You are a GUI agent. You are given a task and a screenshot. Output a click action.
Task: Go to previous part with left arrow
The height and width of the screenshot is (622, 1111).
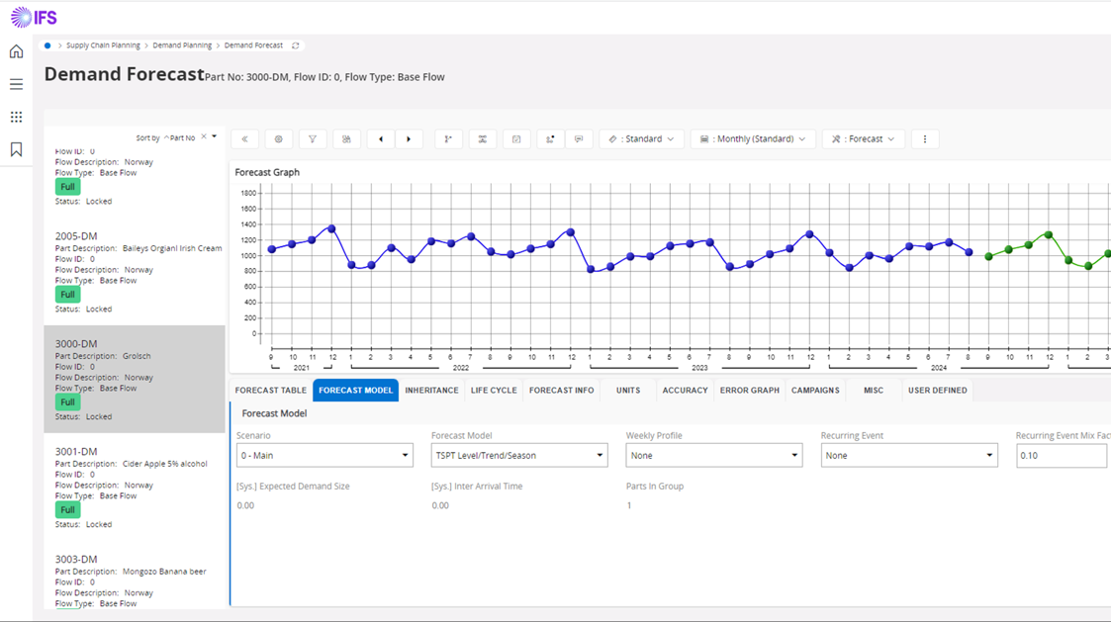pyautogui.click(x=381, y=138)
